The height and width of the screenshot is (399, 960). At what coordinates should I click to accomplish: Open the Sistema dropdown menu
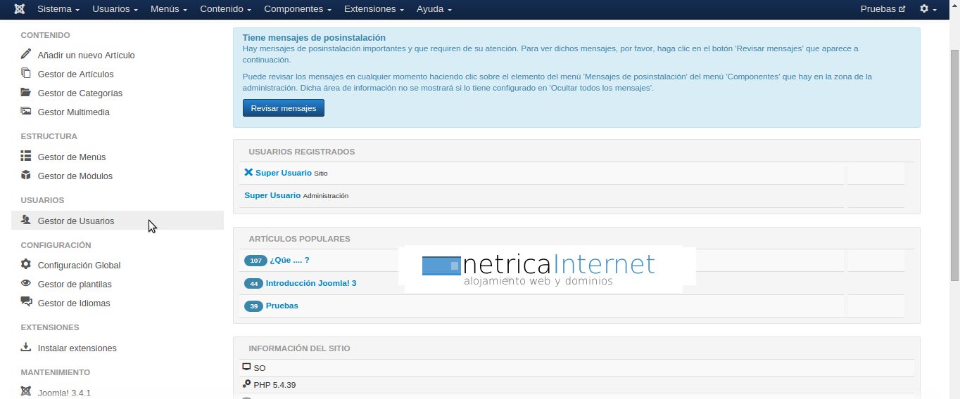[x=58, y=9]
